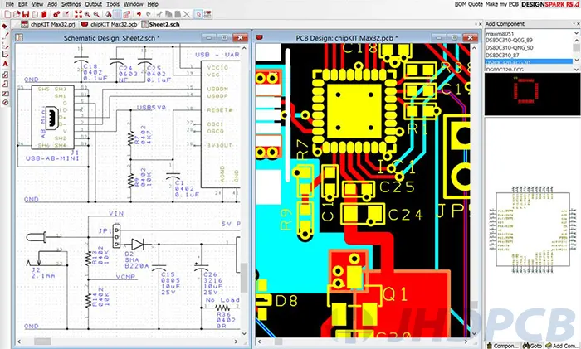
Task: Switch to Add Com... bottom panel tab
Action: pos(562,346)
